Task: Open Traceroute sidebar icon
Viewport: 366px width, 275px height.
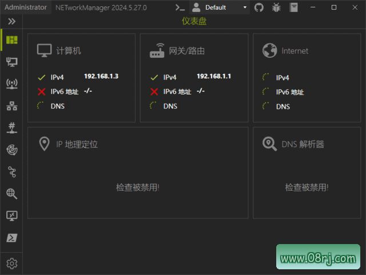Action: [11, 172]
